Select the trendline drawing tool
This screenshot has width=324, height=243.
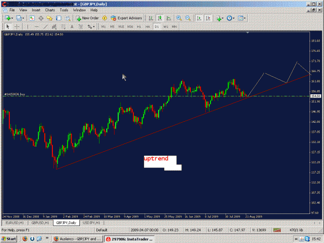pos(46,26)
